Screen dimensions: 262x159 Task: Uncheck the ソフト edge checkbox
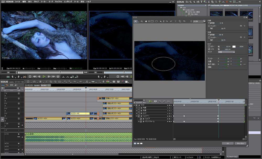(x=209, y=49)
